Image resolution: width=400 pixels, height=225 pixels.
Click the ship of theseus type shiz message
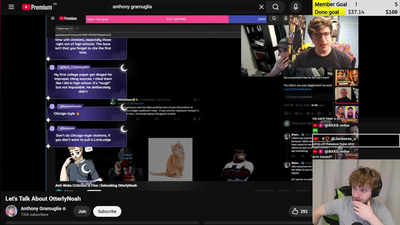[x=334, y=144]
